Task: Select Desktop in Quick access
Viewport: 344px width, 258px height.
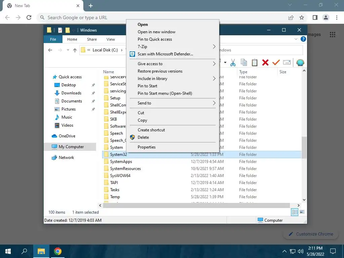Action: (69, 85)
